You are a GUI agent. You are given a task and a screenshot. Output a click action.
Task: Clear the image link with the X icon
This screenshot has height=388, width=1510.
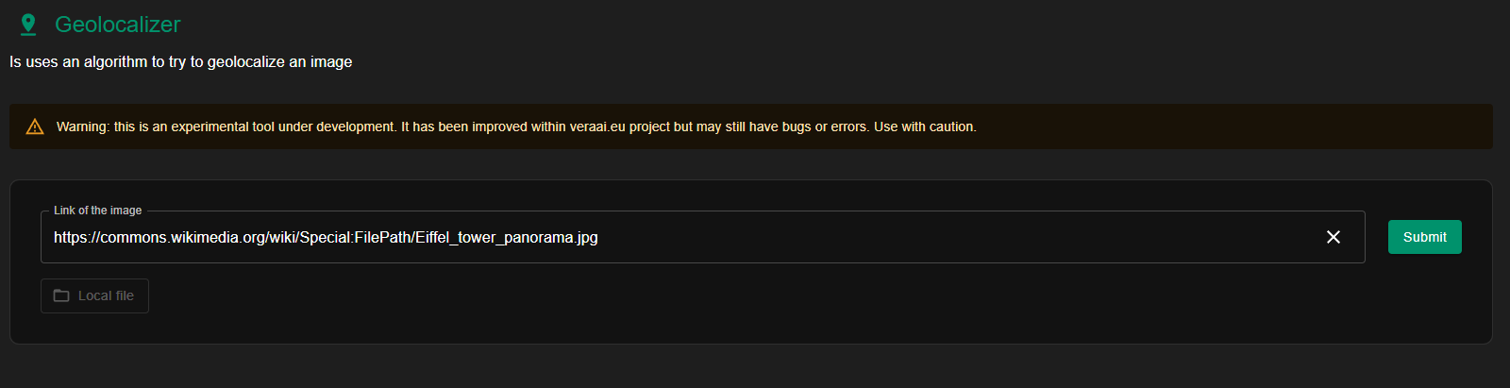click(1334, 237)
